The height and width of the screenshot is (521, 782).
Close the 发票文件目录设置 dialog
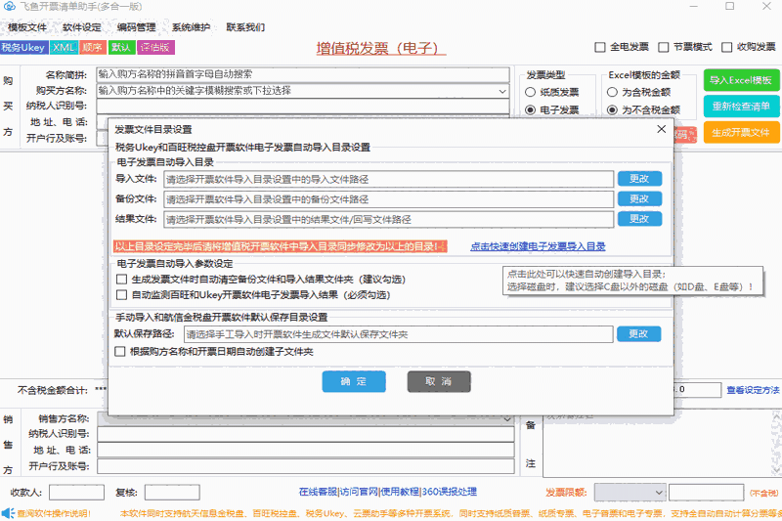tap(661, 129)
